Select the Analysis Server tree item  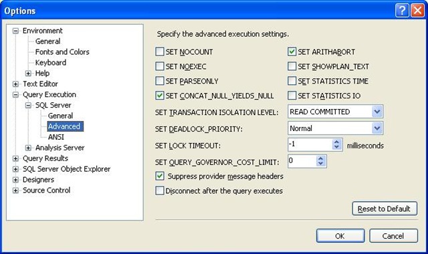tap(60, 148)
